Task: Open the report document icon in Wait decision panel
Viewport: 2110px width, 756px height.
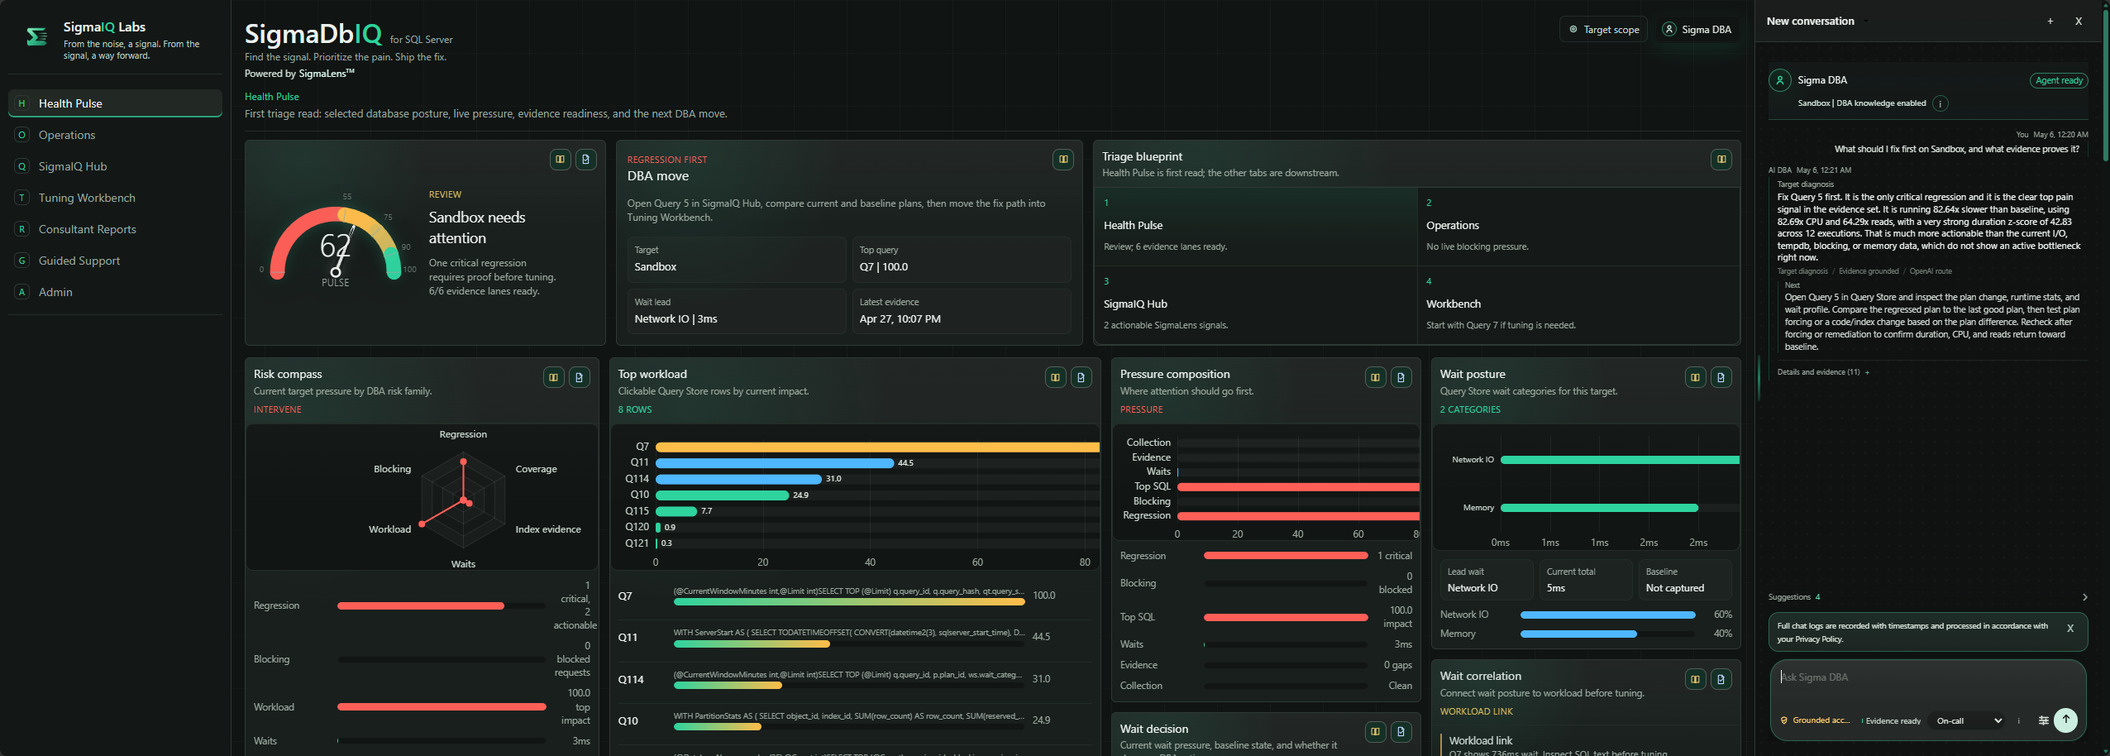Action: [1401, 732]
